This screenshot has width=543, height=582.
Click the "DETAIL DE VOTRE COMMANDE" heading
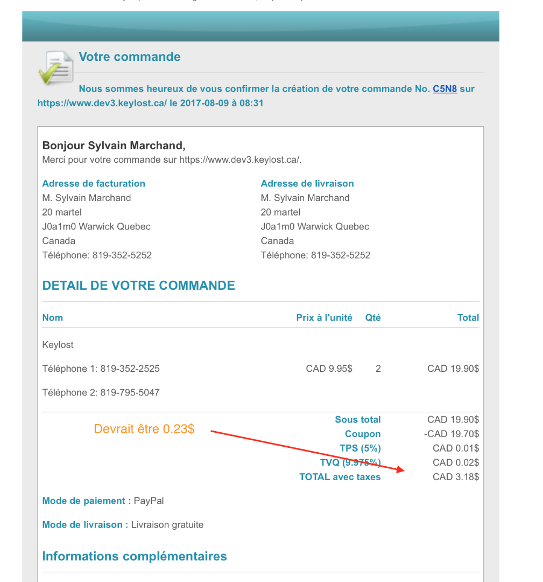[139, 286]
